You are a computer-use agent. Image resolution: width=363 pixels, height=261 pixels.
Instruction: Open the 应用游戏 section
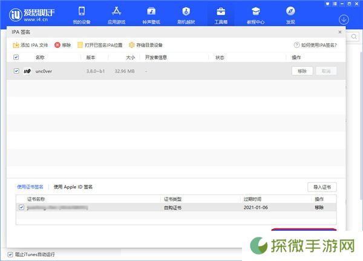(116, 15)
